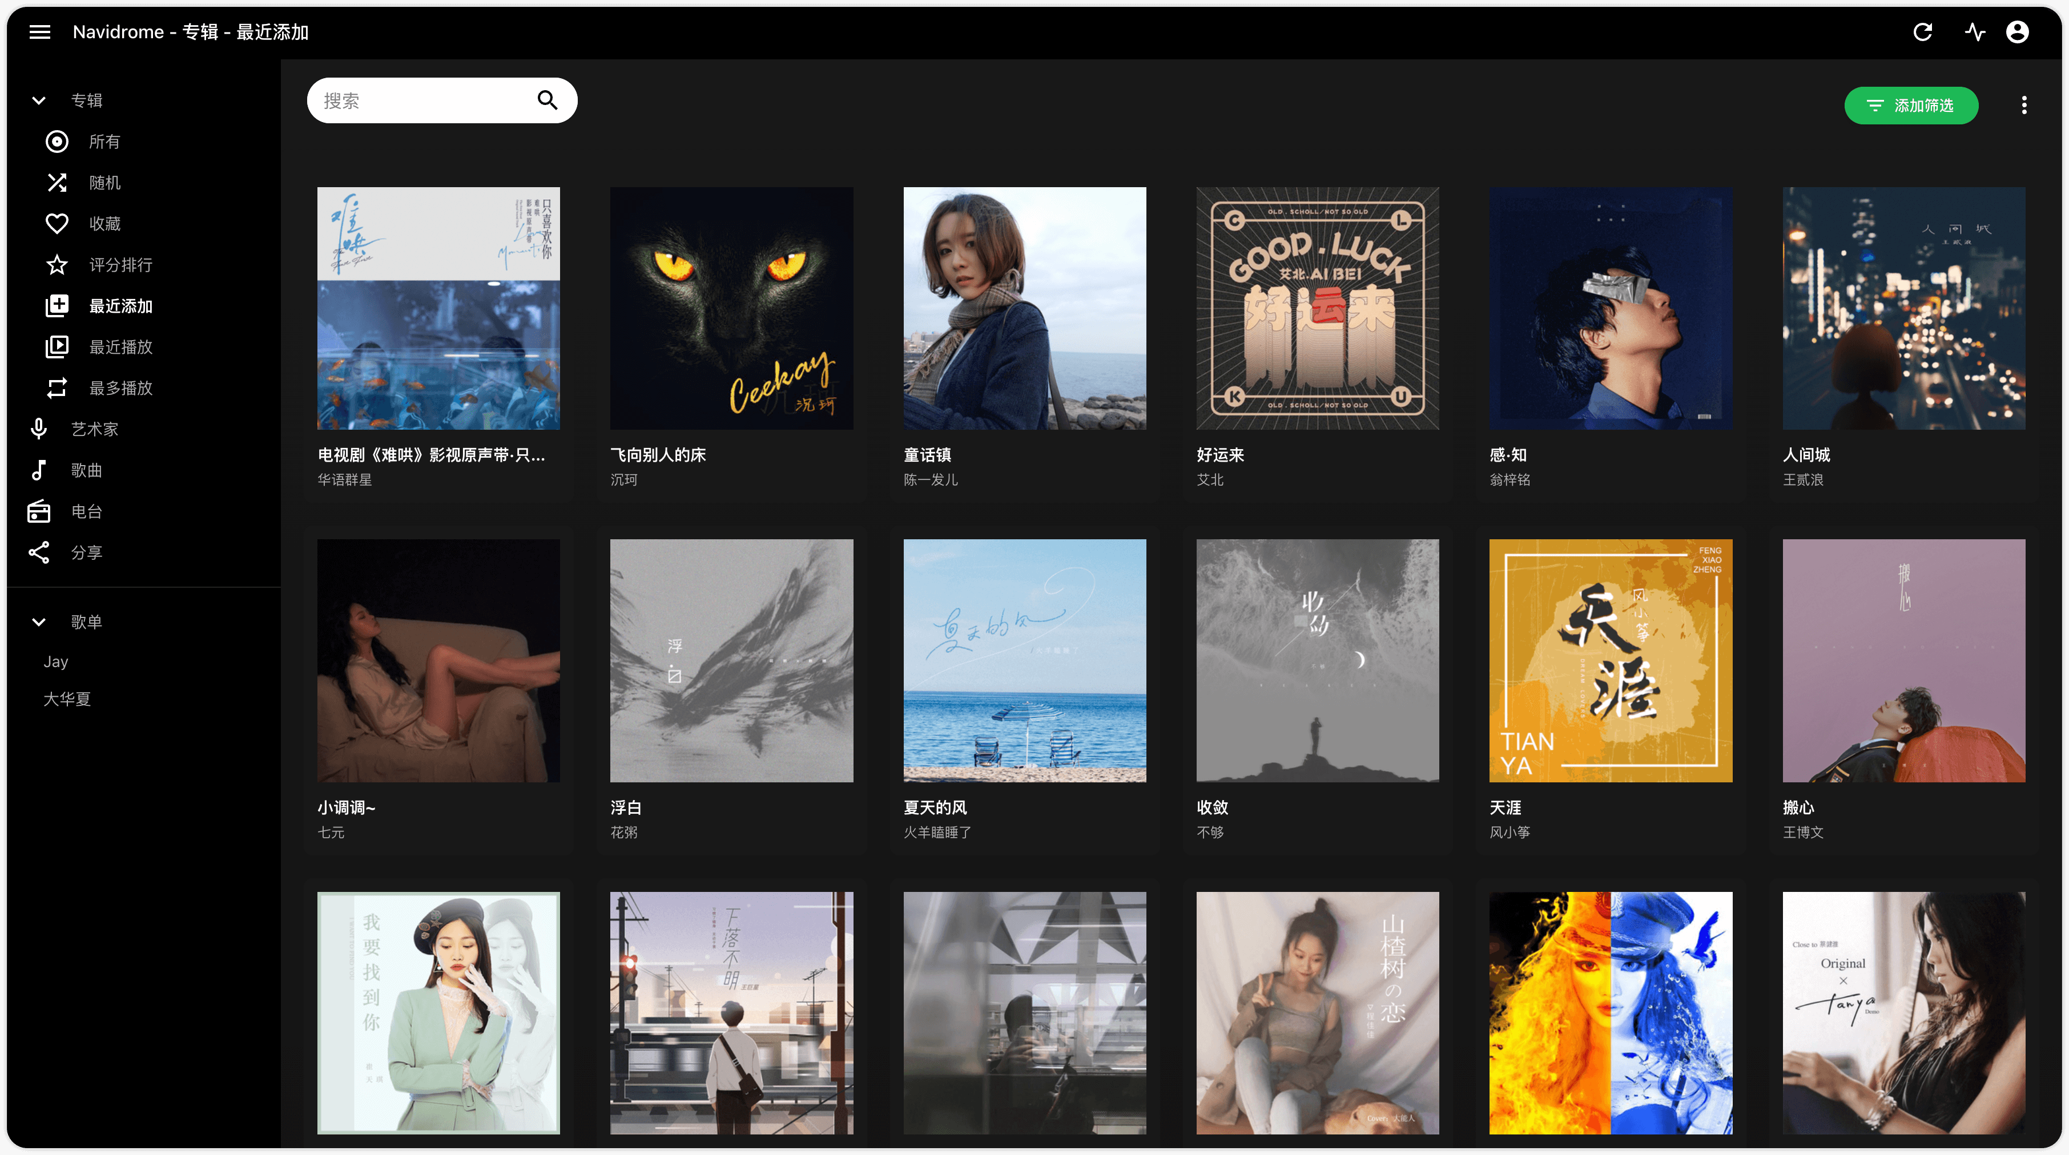Collapse the 专辑 section chevron

(39, 100)
